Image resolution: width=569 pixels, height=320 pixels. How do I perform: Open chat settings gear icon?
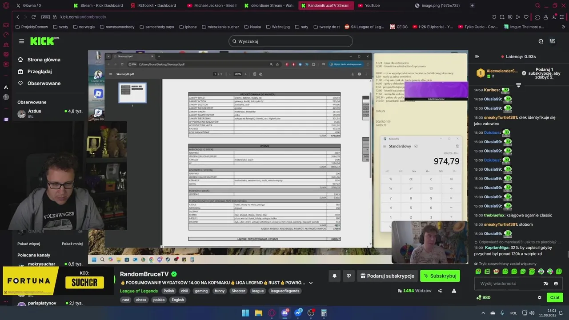[x=540, y=297]
